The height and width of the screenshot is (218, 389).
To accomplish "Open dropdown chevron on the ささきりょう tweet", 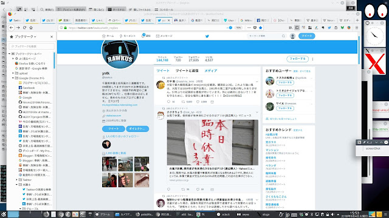I will click(256, 112).
